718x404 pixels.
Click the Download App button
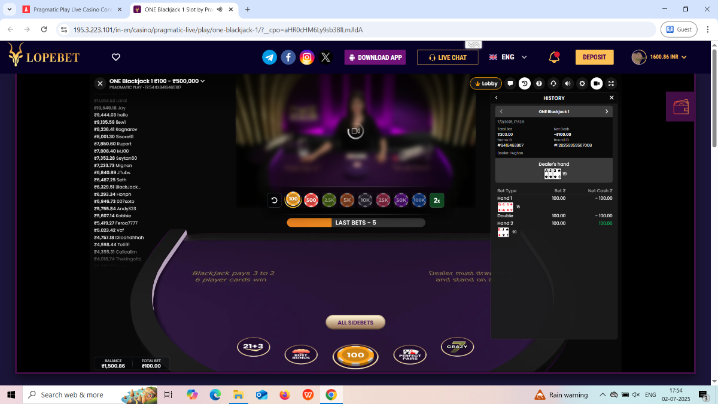point(375,57)
